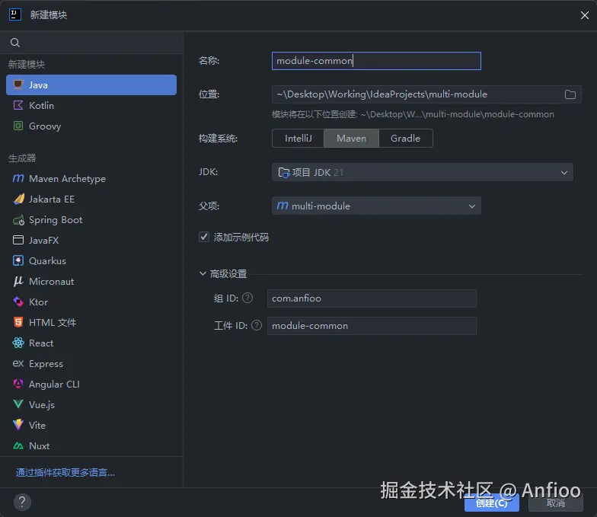This screenshot has width=597, height=517.
Task: Switch build system to Gradle
Action: (x=405, y=139)
